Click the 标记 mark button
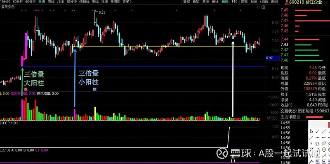This screenshot has width=330, height=164. point(254,2)
